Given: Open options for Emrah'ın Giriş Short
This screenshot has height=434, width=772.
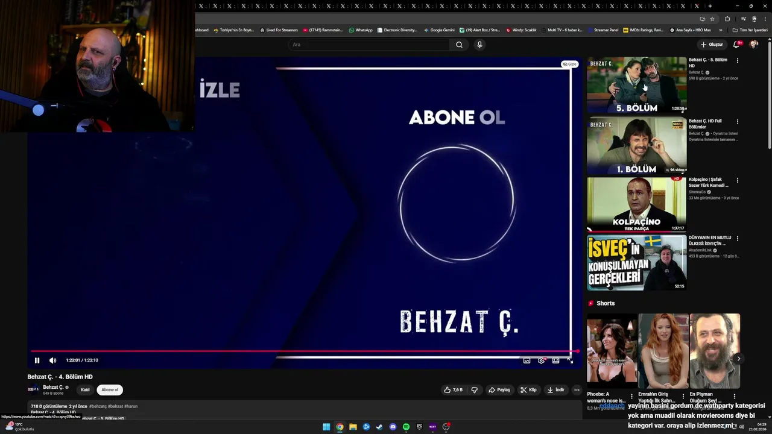Looking at the screenshot, I should pyautogui.click(x=683, y=396).
